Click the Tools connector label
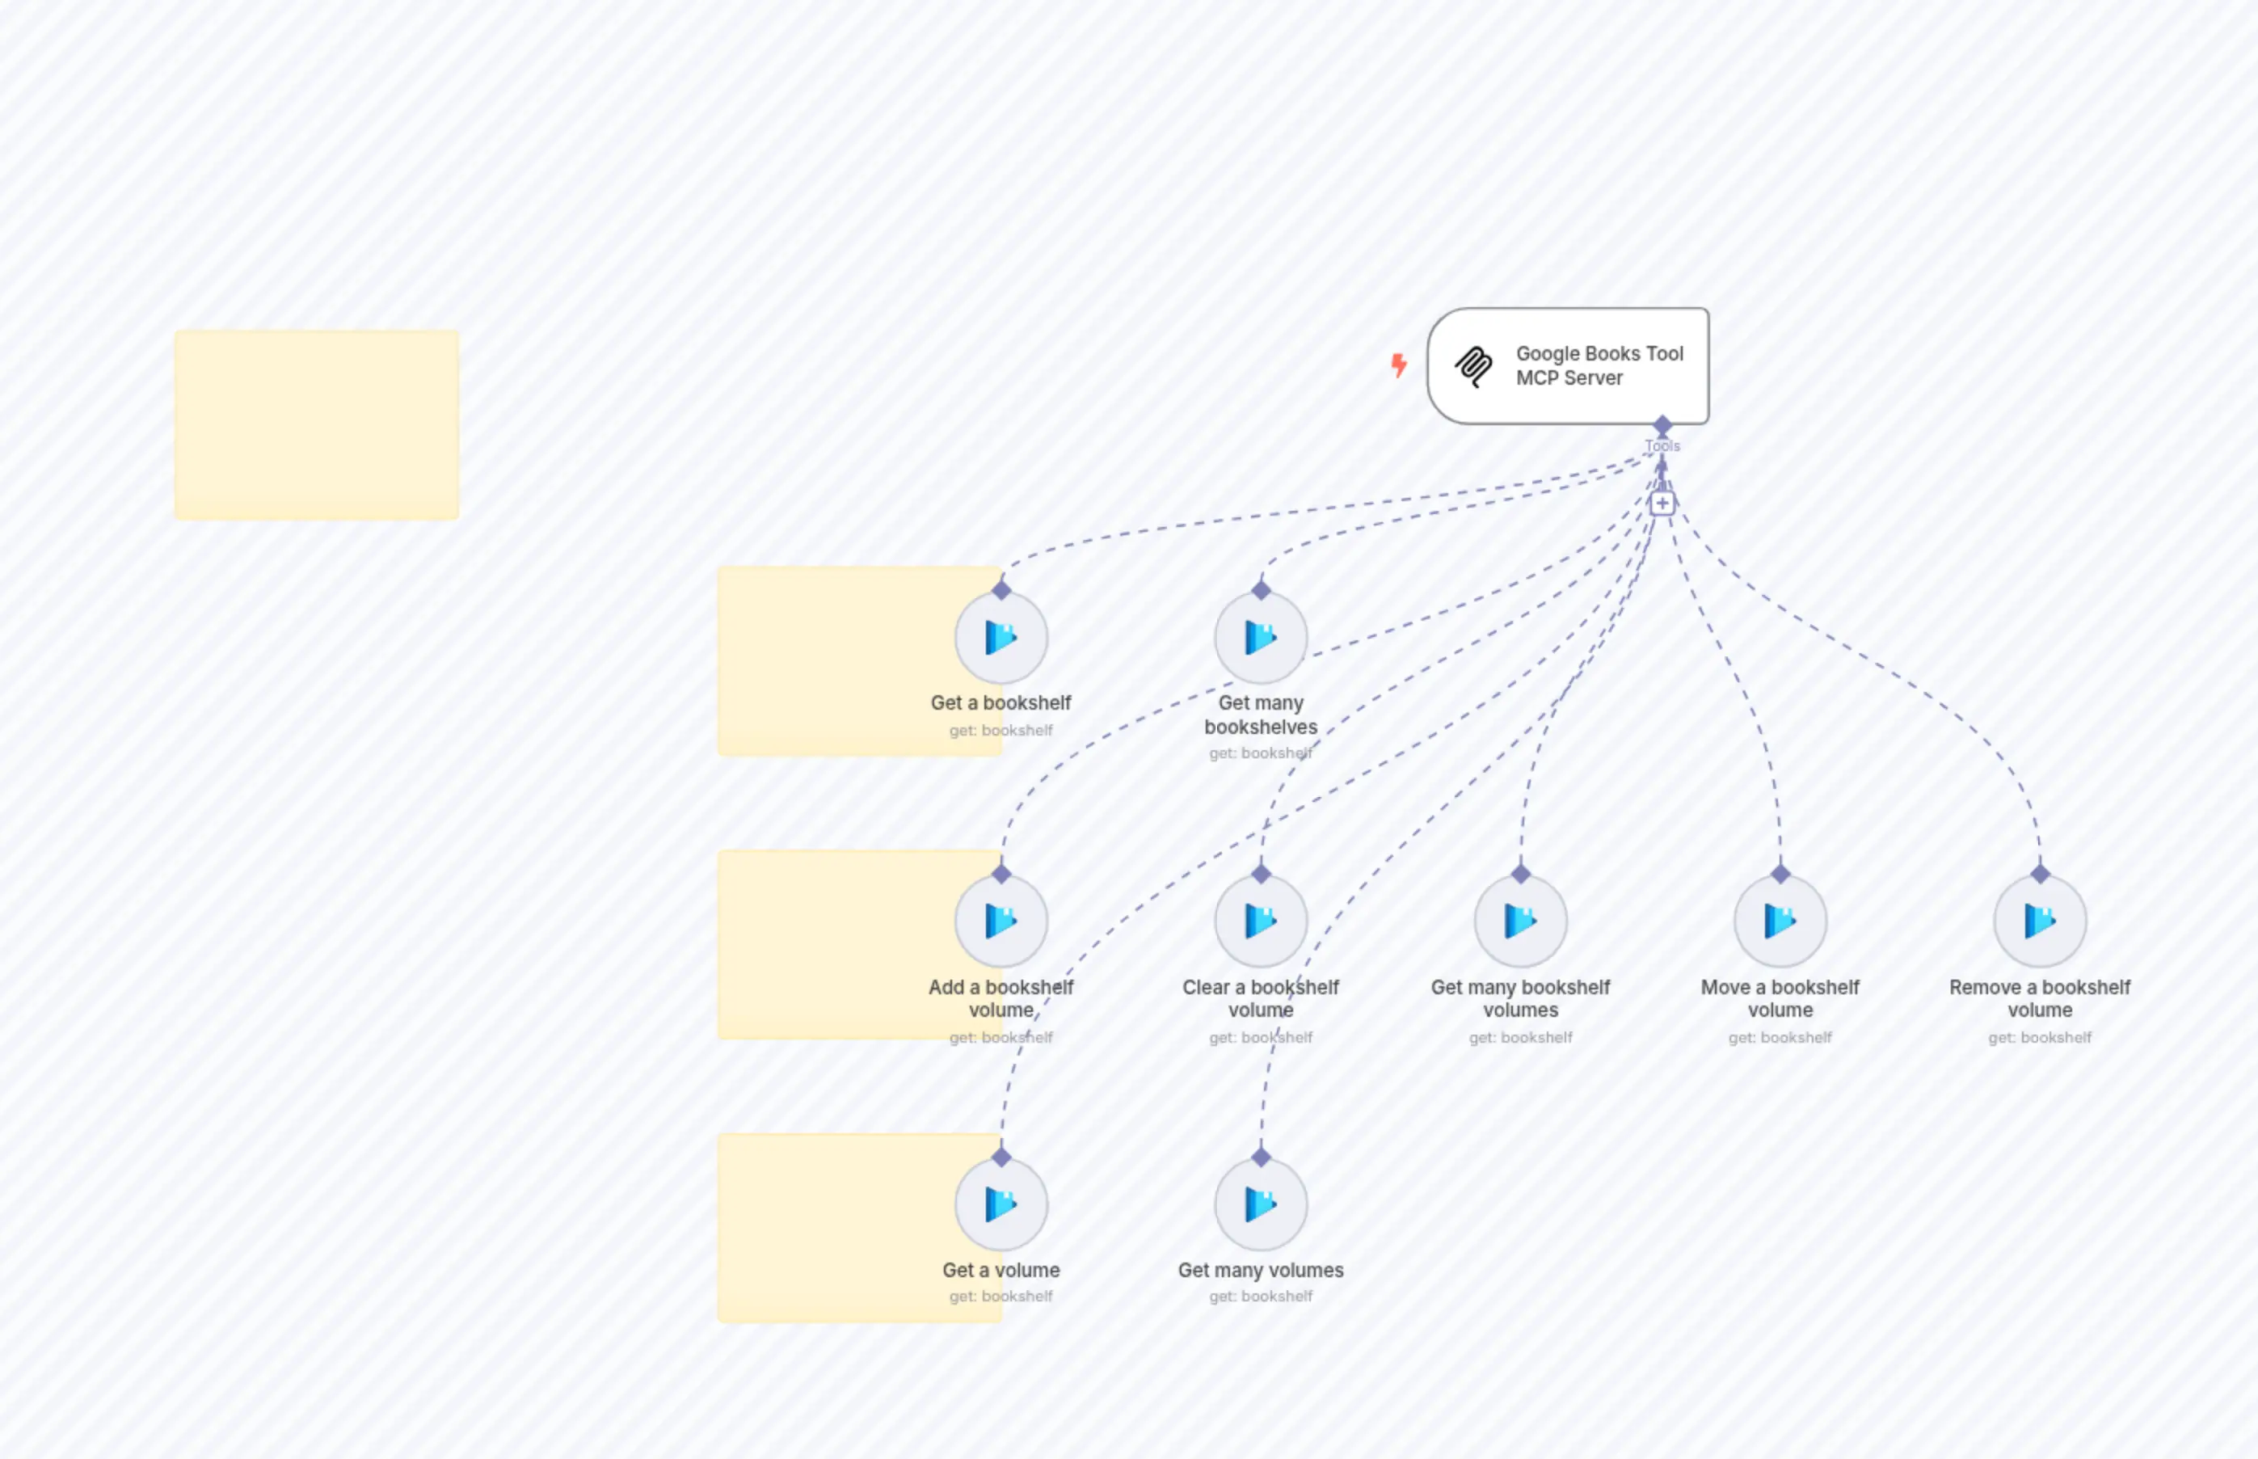Image resolution: width=2258 pixels, height=1459 pixels. coord(1663,445)
